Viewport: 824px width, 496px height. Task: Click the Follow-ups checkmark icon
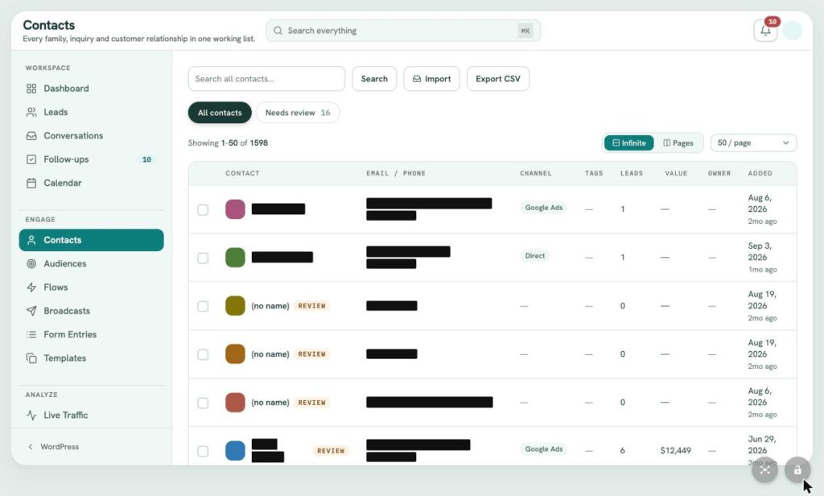point(31,159)
